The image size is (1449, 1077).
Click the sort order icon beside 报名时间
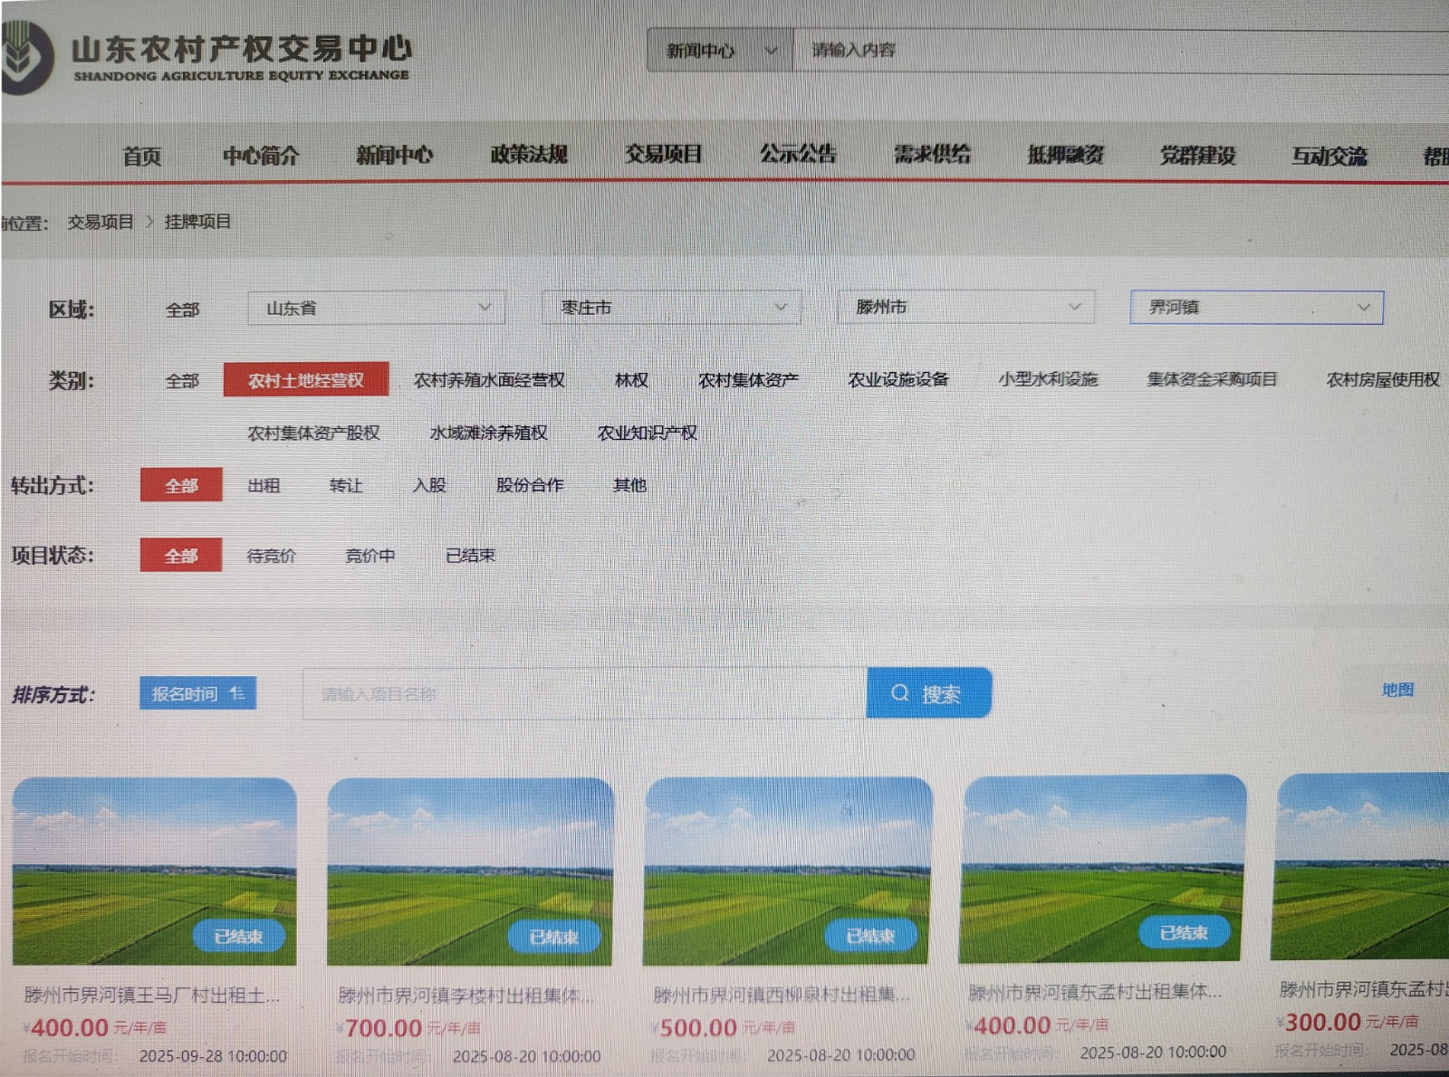point(237,692)
